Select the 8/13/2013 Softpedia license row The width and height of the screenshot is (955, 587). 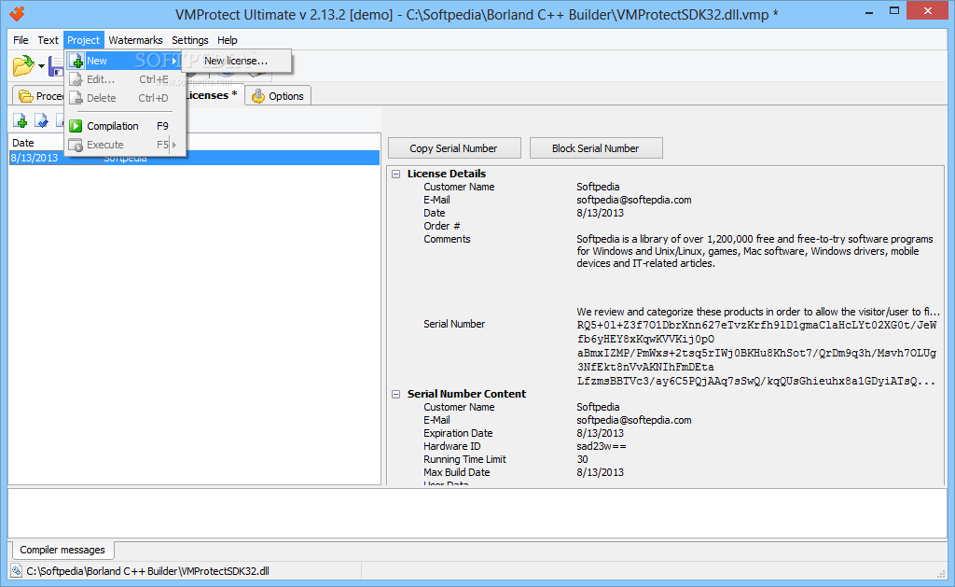(x=194, y=158)
